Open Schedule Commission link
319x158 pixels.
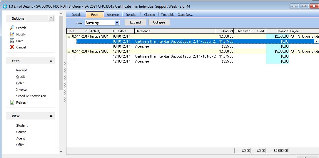pyautogui.click(x=31, y=96)
